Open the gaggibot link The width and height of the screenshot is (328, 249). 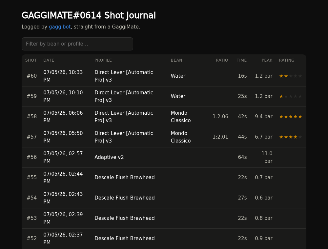tap(60, 27)
